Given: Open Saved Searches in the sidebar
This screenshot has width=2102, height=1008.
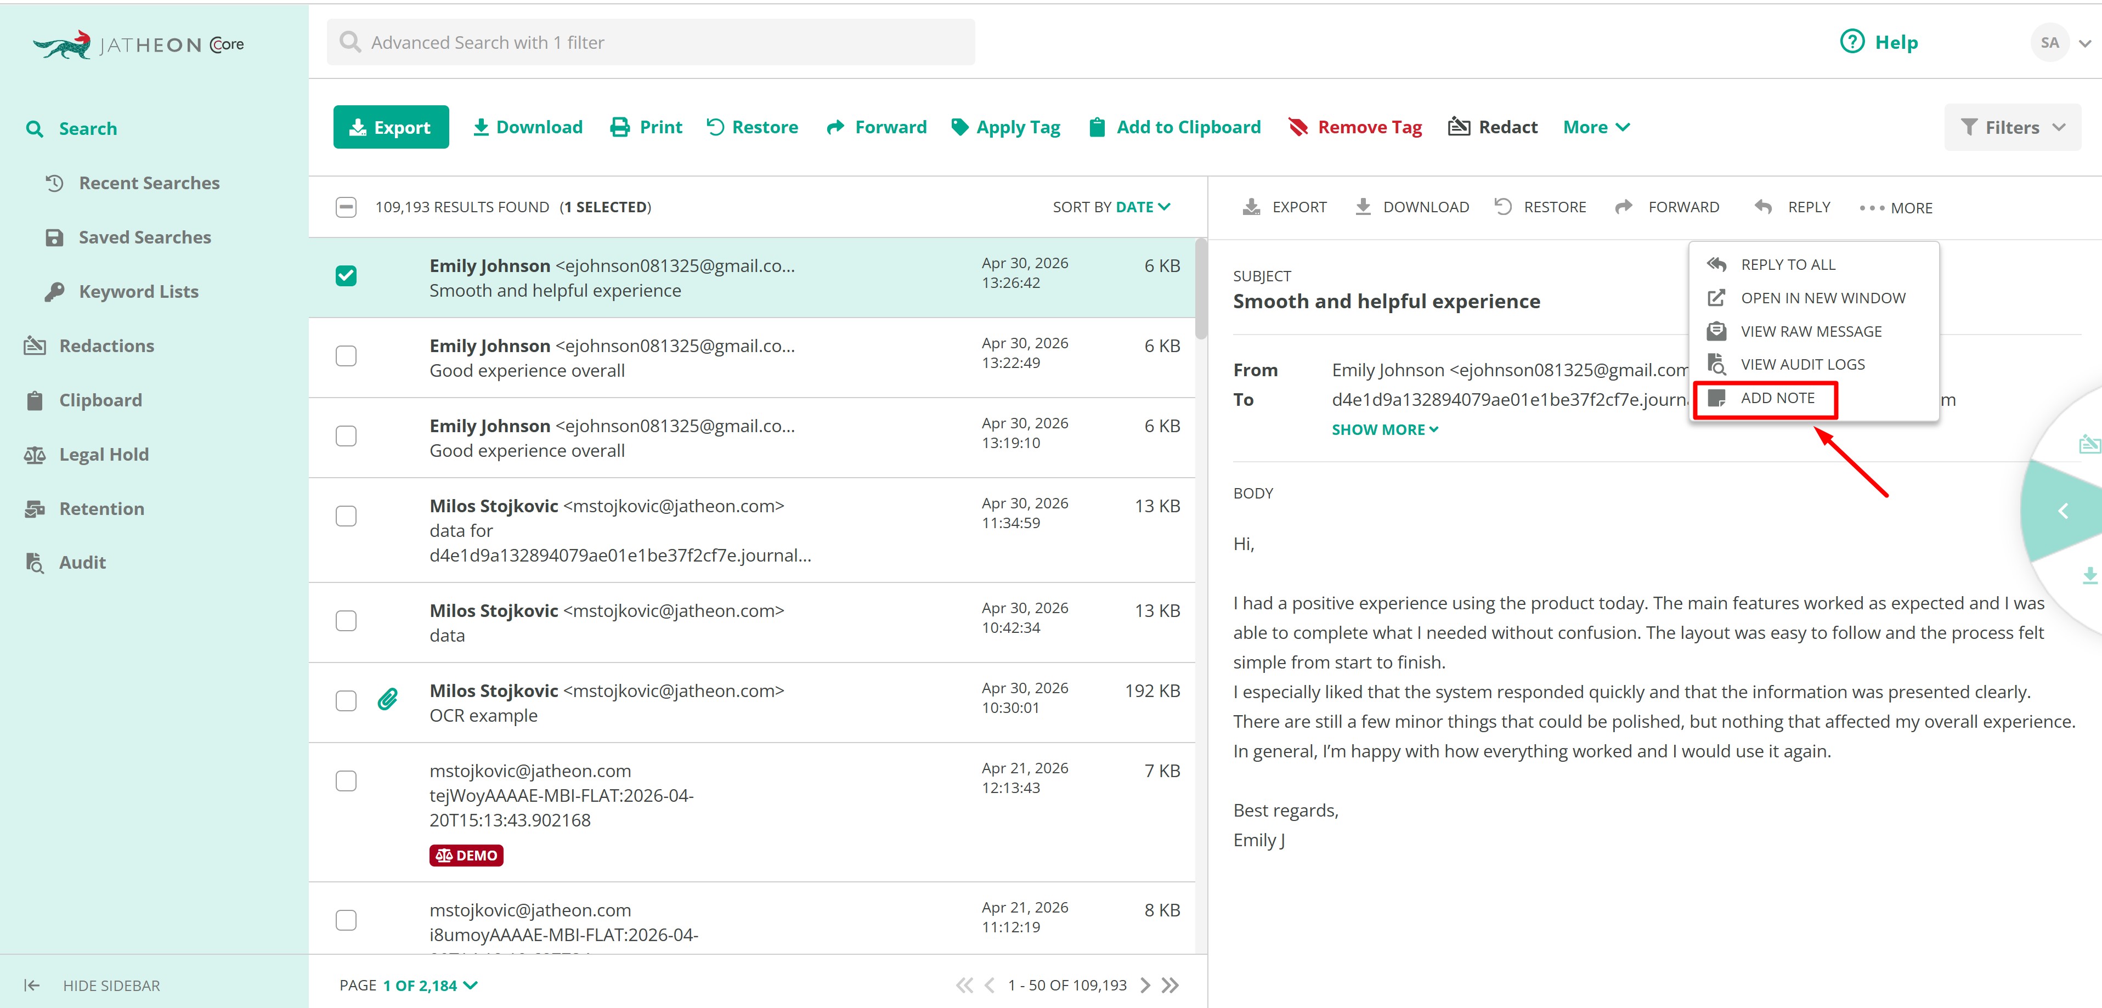Looking at the screenshot, I should tap(128, 237).
